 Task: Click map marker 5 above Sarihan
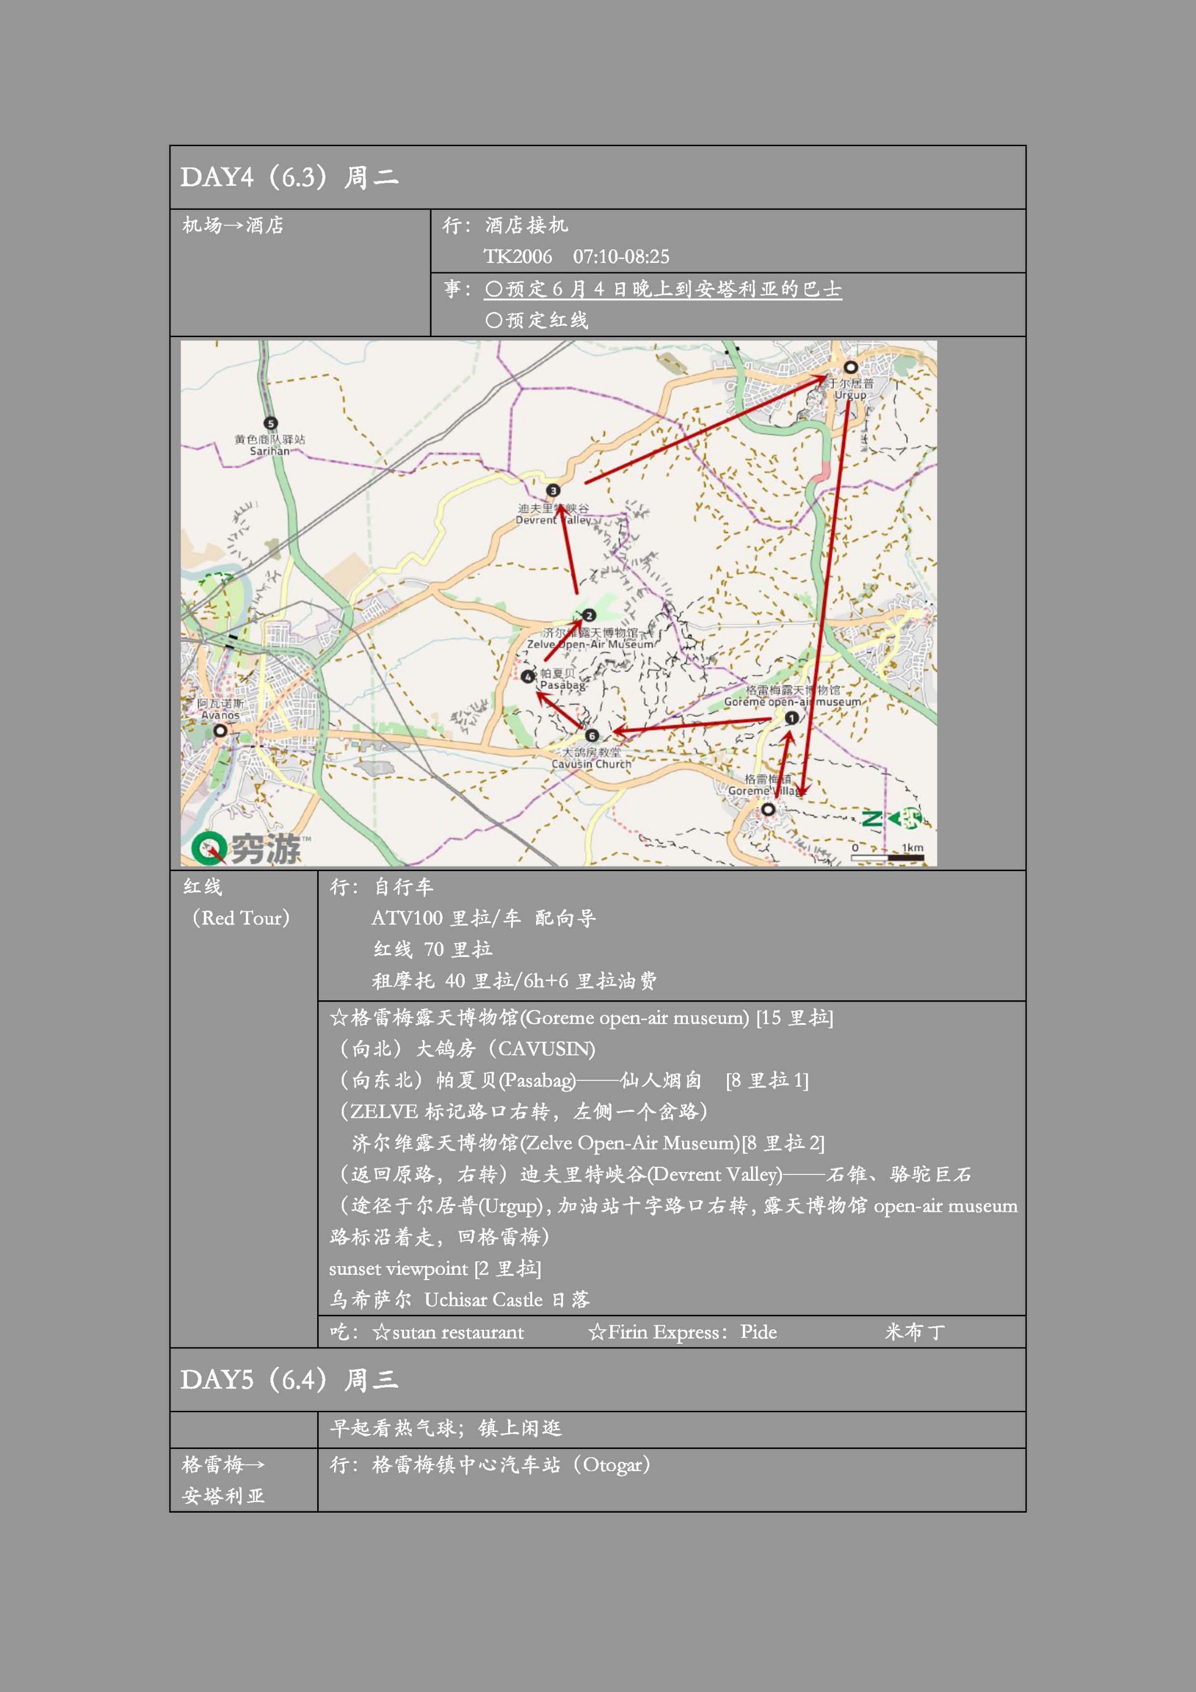tap(271, 423)
